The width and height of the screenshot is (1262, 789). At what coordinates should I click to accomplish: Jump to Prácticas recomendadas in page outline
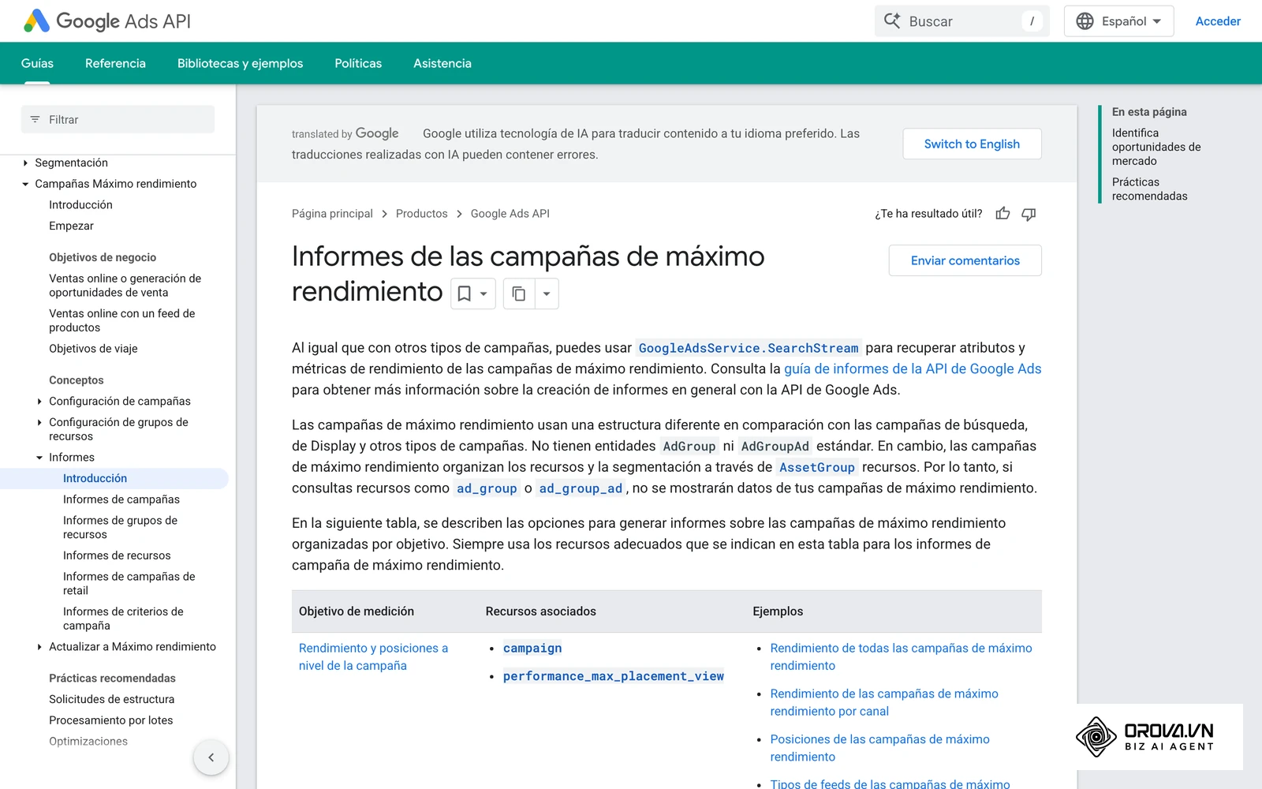coord(1150,189)
